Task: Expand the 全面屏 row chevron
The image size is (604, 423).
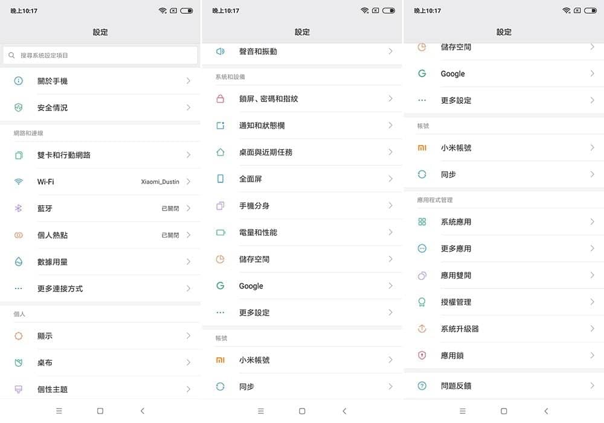Action: (390, 179)
